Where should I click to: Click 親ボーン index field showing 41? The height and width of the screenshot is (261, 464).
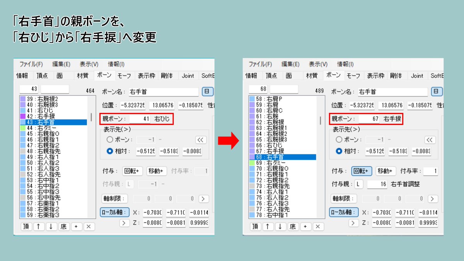[140, 119]
